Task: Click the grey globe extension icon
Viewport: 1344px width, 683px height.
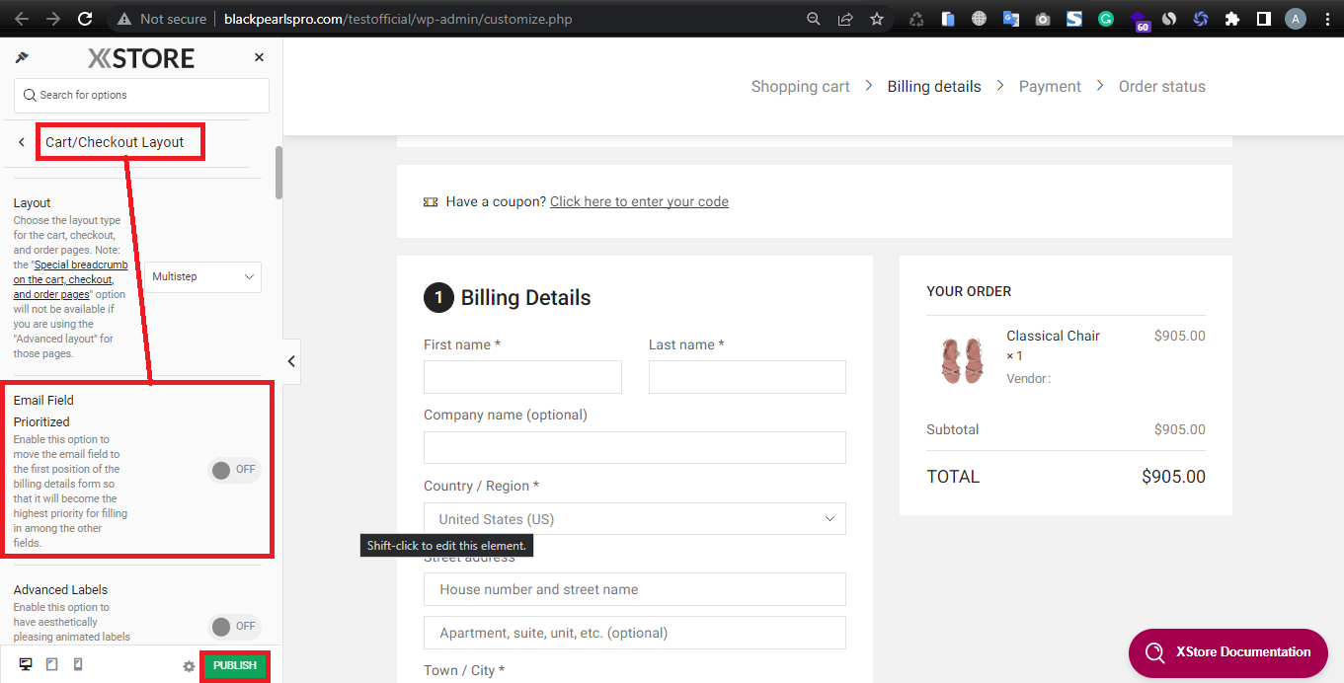Action: (980, 19)
